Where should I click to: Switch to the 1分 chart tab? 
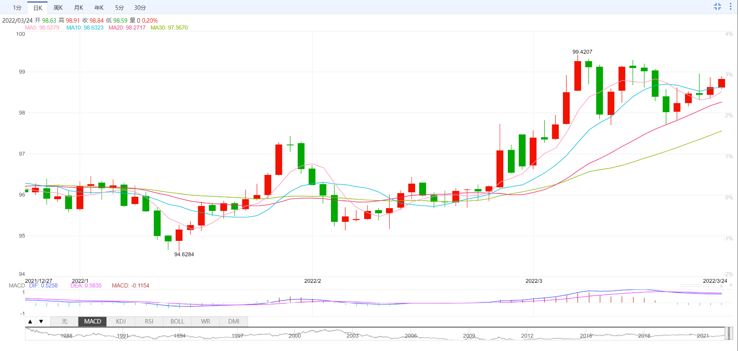tap(17, 8)
